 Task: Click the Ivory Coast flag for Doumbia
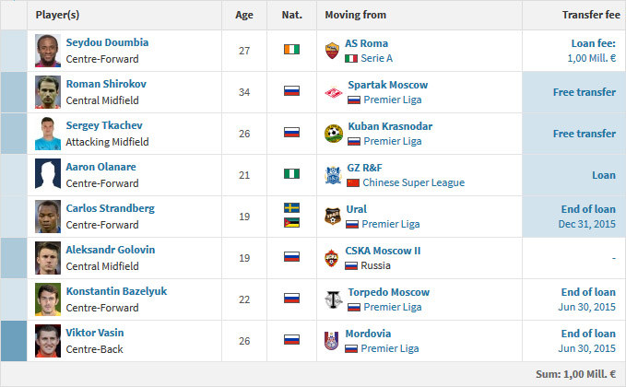pos(292,50)
